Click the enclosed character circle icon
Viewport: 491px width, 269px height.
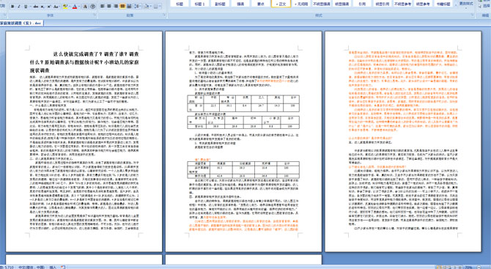click(x=92, y=7)
